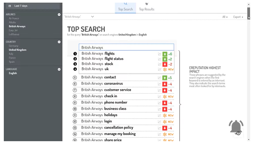Select Lufthansa in the Airlines list
The width and height of the screenshot is (254, 145).
pos(14,34)
